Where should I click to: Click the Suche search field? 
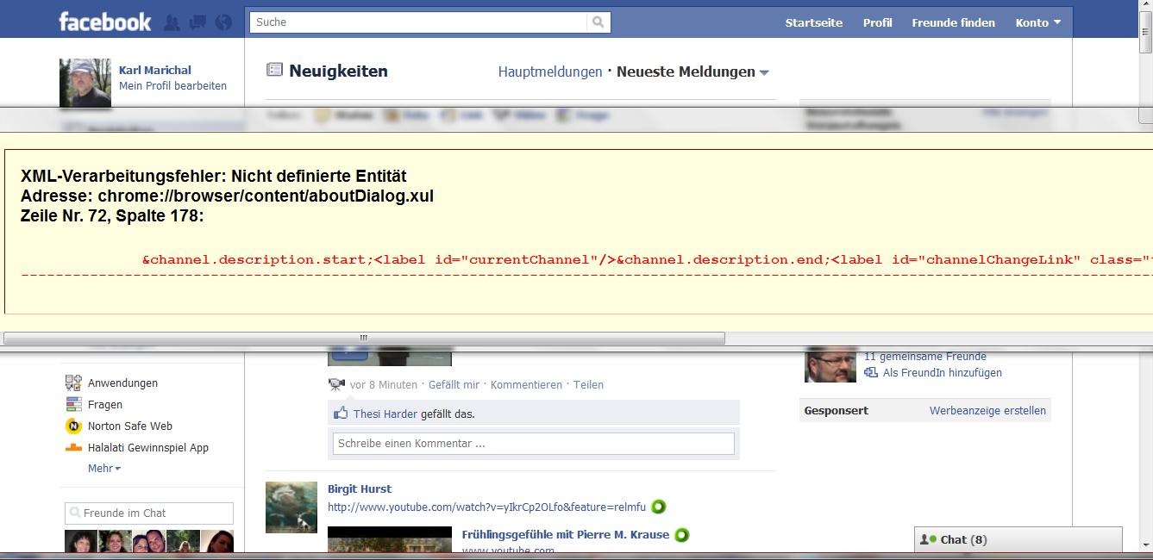[417, 22]
